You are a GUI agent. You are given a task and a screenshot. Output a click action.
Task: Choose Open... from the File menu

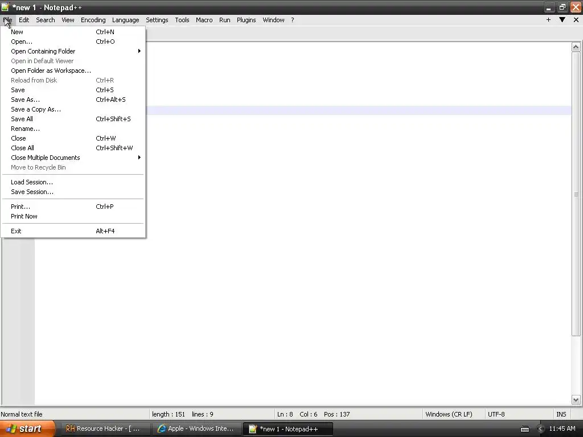[73, 42]
